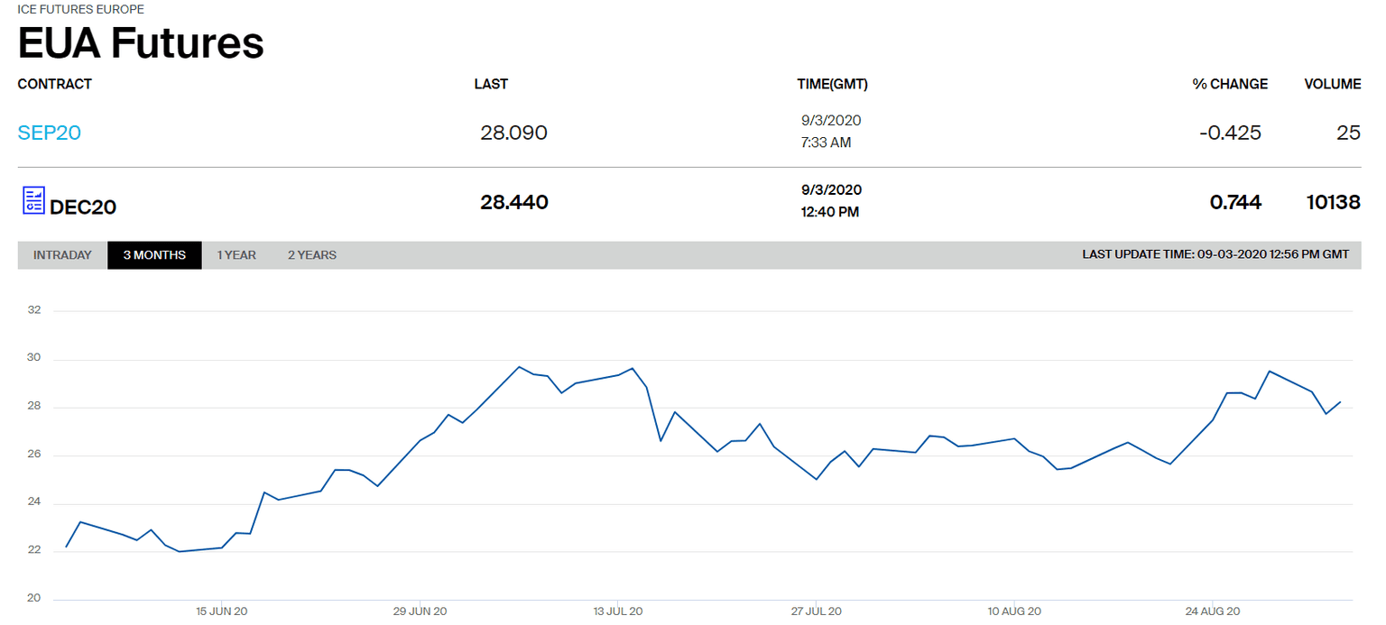This screenshot has width=1386, height=625.
Task: Select the DEC20 contract row label
Action: (x=83, y=207)
